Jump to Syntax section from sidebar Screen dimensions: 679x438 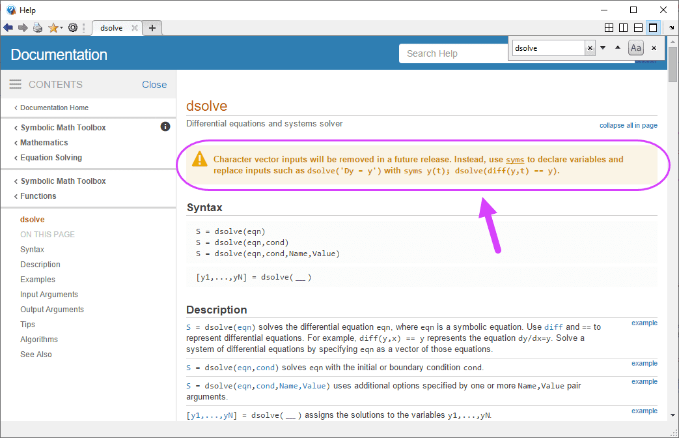click(x=32, y=250)
